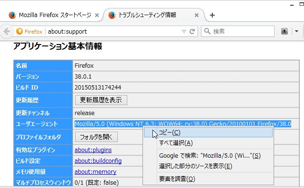Click the back navigation arrow
Viewport: 304px width, 188px height.
click(7, 31)
